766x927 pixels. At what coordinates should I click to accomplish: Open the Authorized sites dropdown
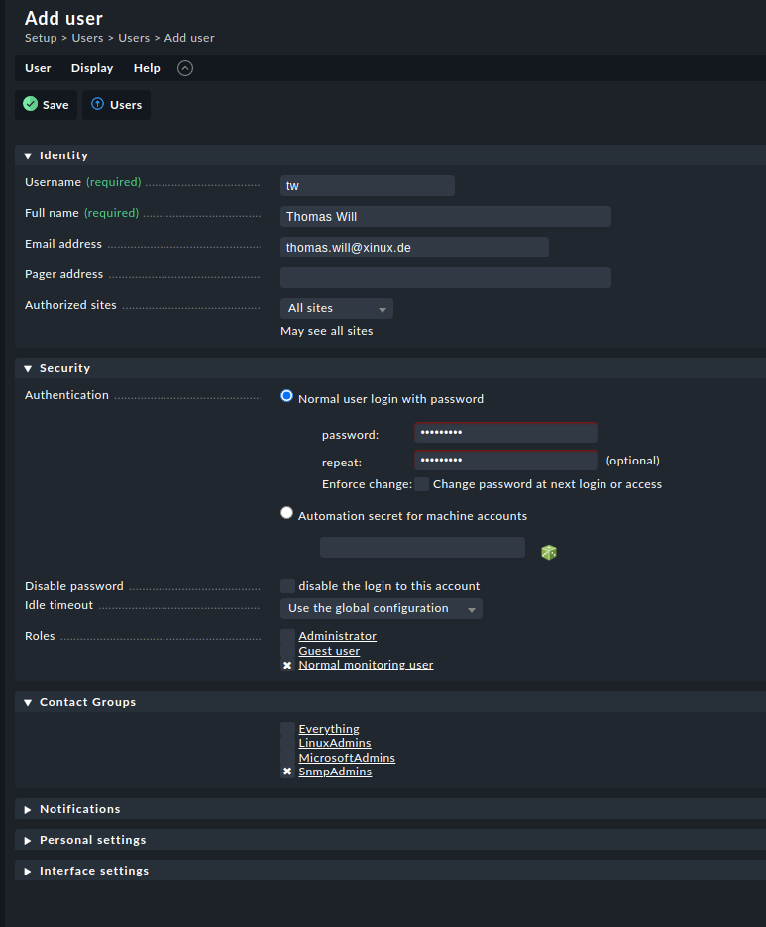336,308
